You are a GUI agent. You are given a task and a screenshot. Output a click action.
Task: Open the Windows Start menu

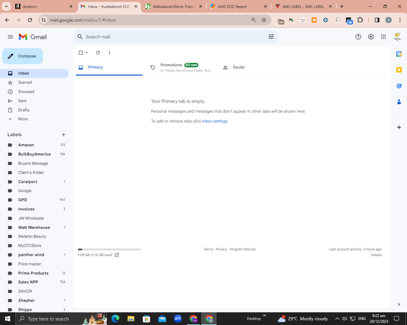click(8, 319)
